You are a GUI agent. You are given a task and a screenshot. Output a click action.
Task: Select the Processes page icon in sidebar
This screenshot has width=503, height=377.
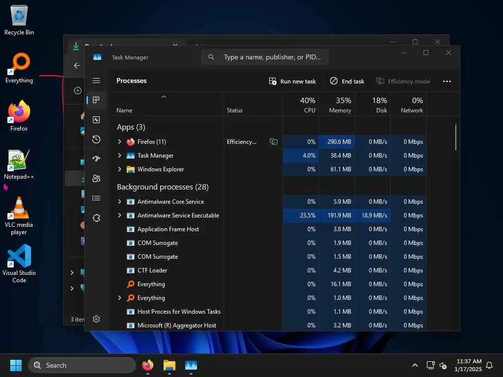click(x=96, y=100)
